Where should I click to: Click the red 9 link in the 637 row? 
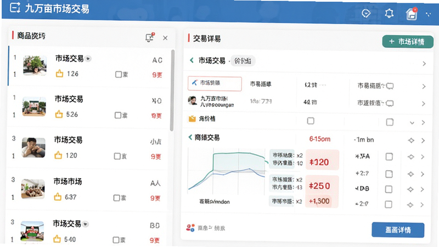155,198
